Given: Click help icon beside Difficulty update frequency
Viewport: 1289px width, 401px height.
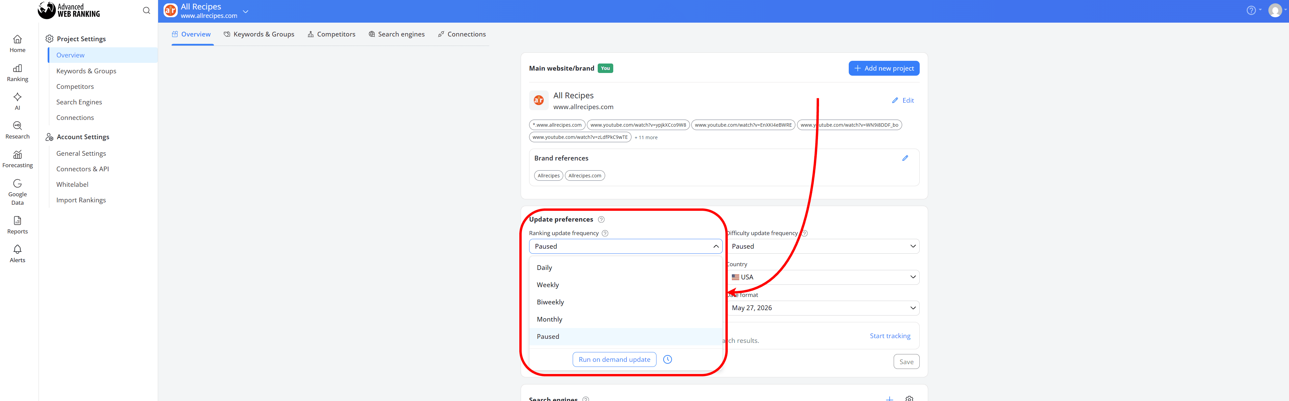Looking at the screenshot, I should coord(804,233).
